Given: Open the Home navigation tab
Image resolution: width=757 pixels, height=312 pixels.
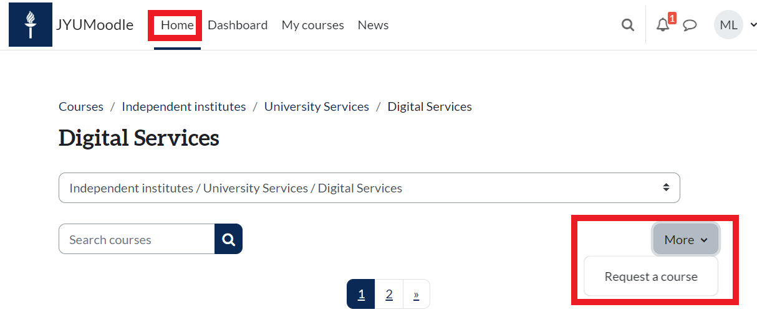Looking at the screenshot, I should pyautogui.click(x=177, y=26).
